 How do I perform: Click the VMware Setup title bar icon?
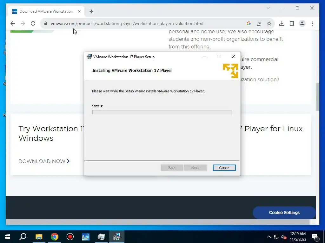(x=89, y=57)
